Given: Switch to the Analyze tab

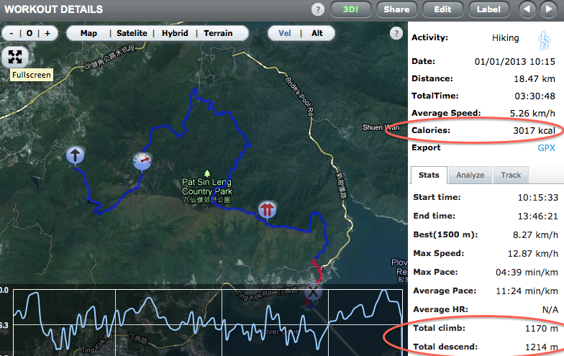Looking at the screenshot, I should [470, 175].
